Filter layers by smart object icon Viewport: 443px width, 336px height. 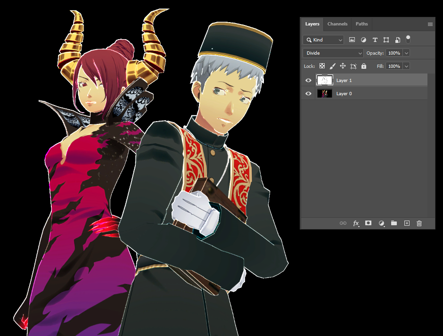coord(397,40)
